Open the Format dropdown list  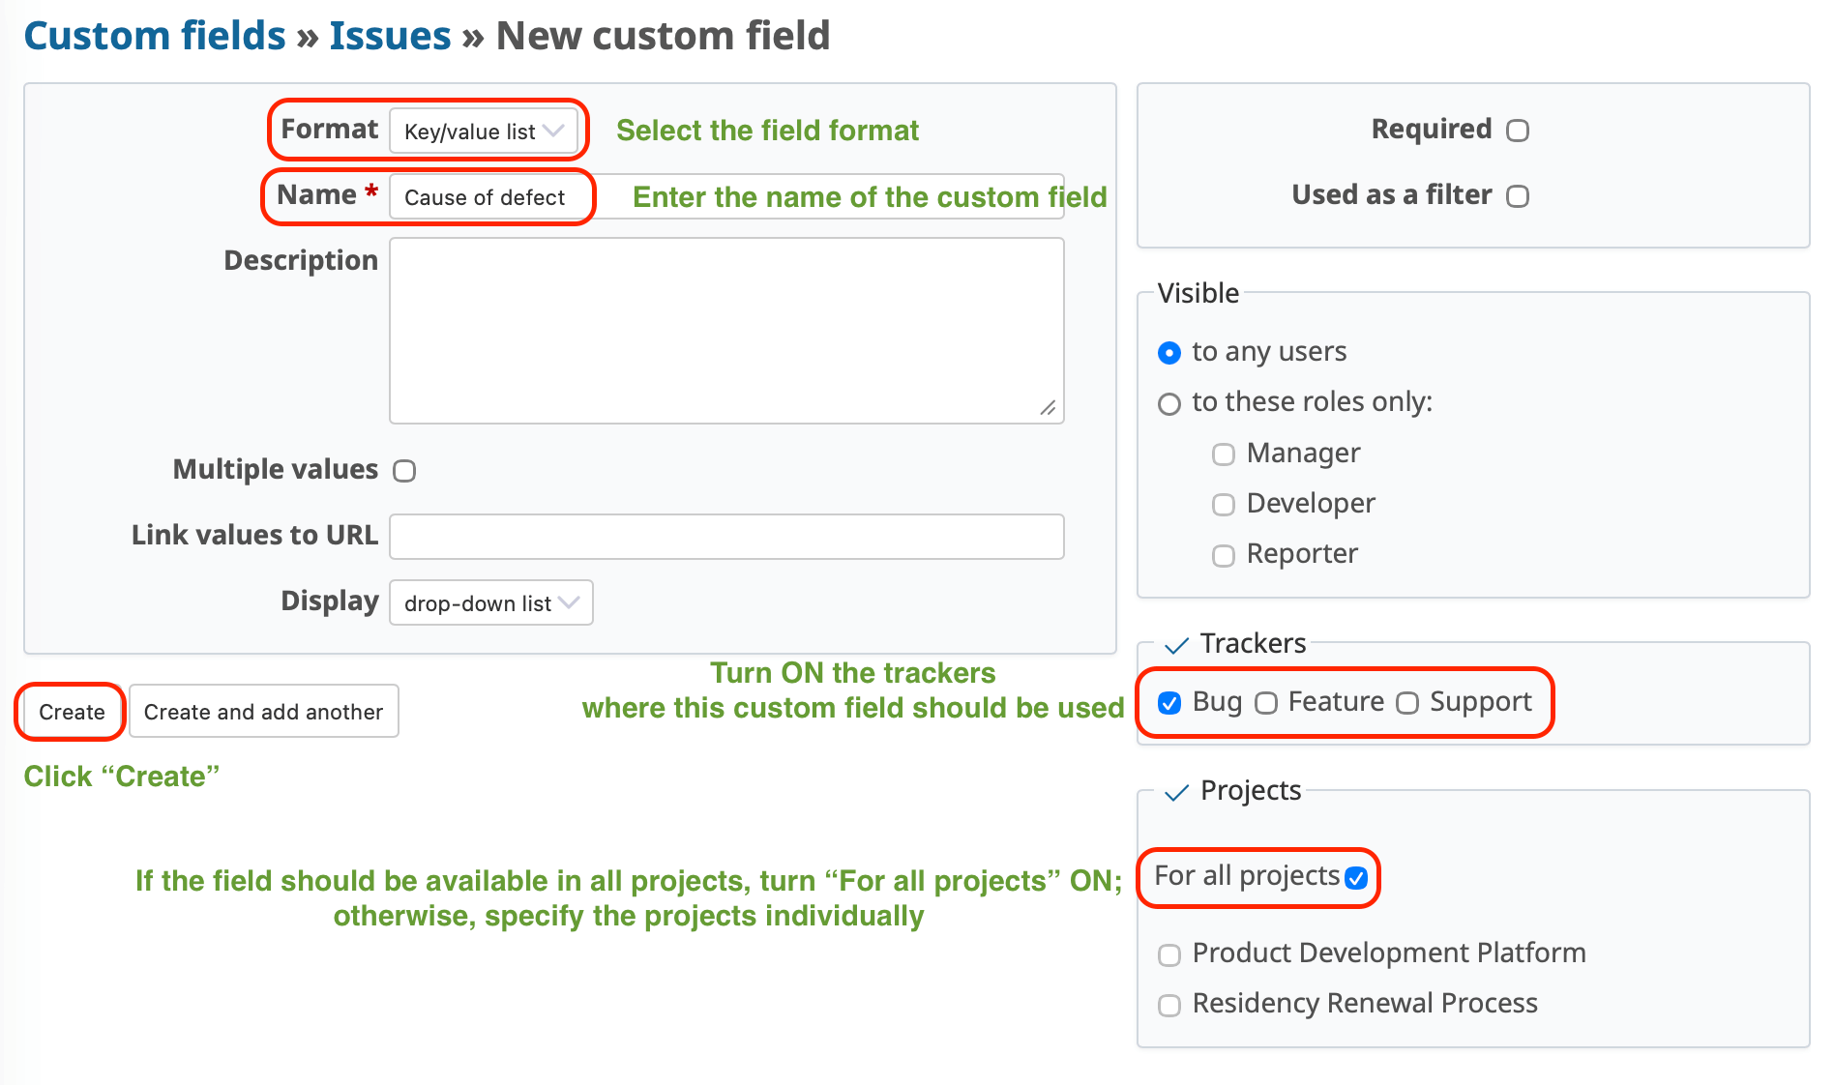click(484, 132)
